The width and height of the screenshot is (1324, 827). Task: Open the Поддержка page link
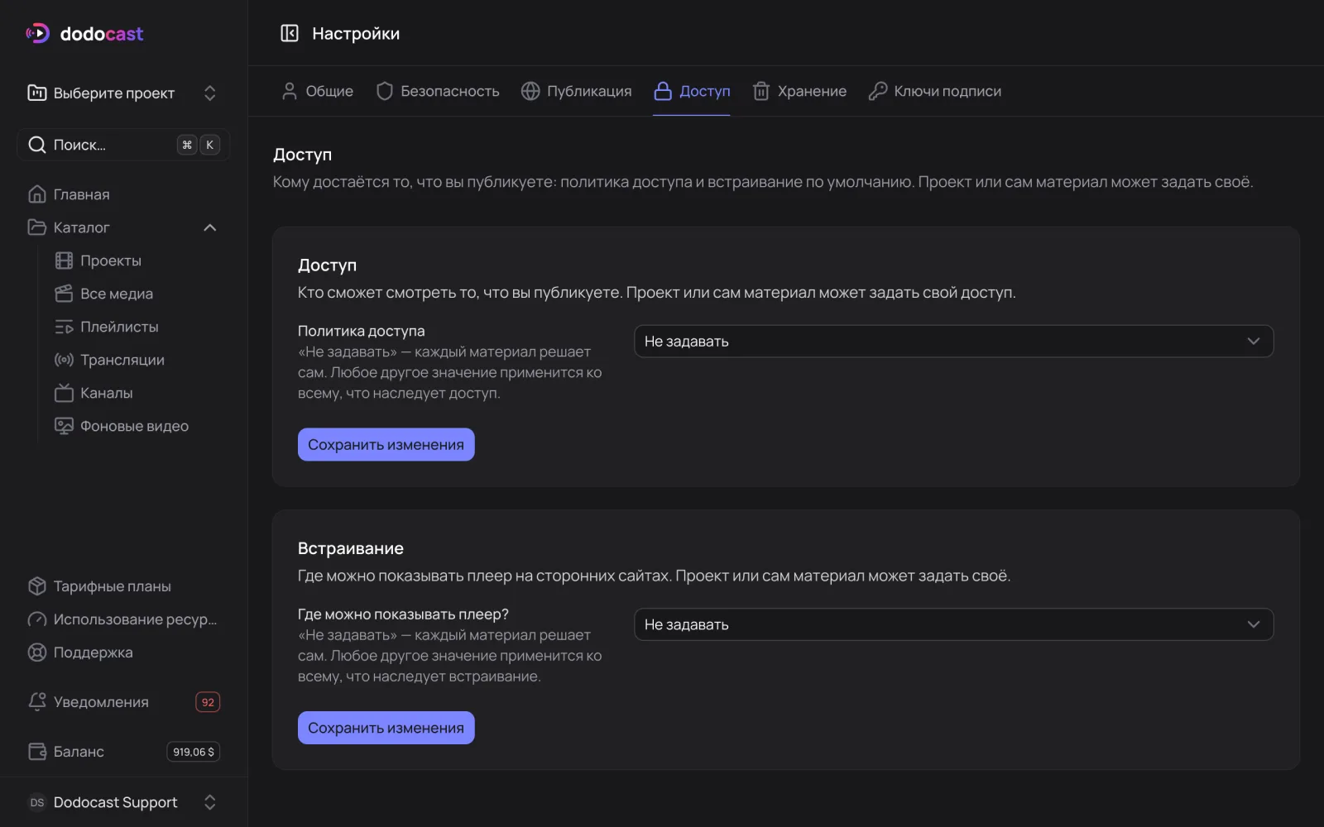93,653
